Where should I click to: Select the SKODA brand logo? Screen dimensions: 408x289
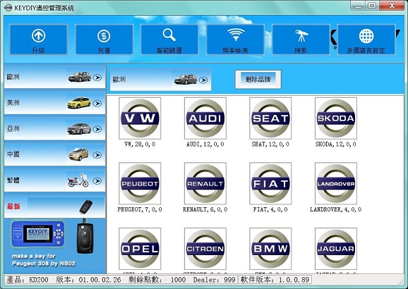tap(336, 118)
